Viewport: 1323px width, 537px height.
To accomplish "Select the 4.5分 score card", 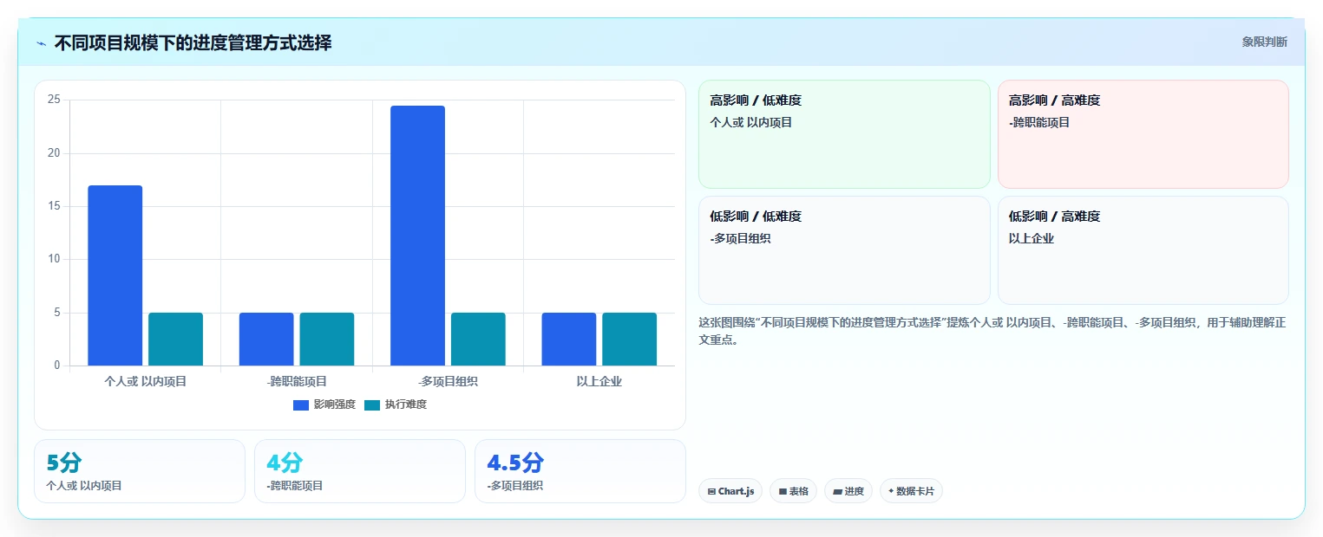I will (x=580, y=471).
